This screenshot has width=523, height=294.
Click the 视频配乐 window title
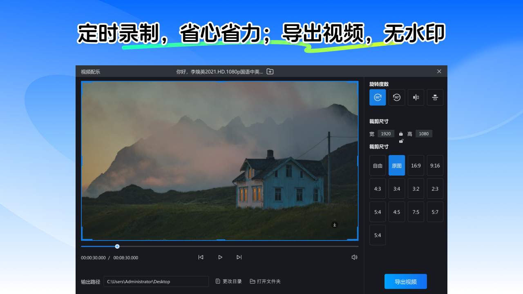coord(90,72)
